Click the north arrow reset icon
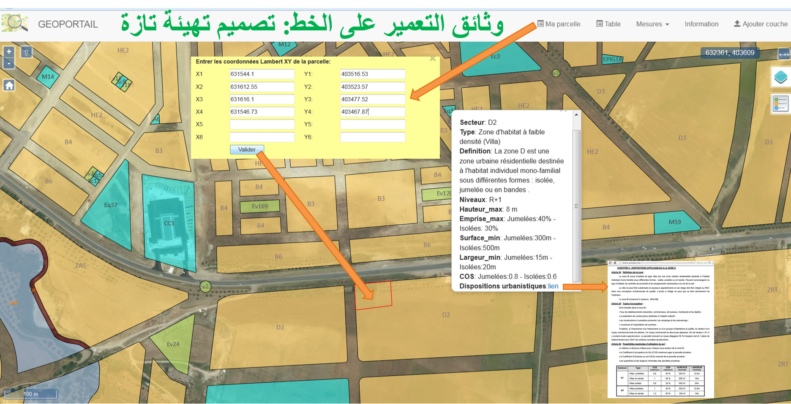Viewport: 791px width, 404px height. pos(26,52)
